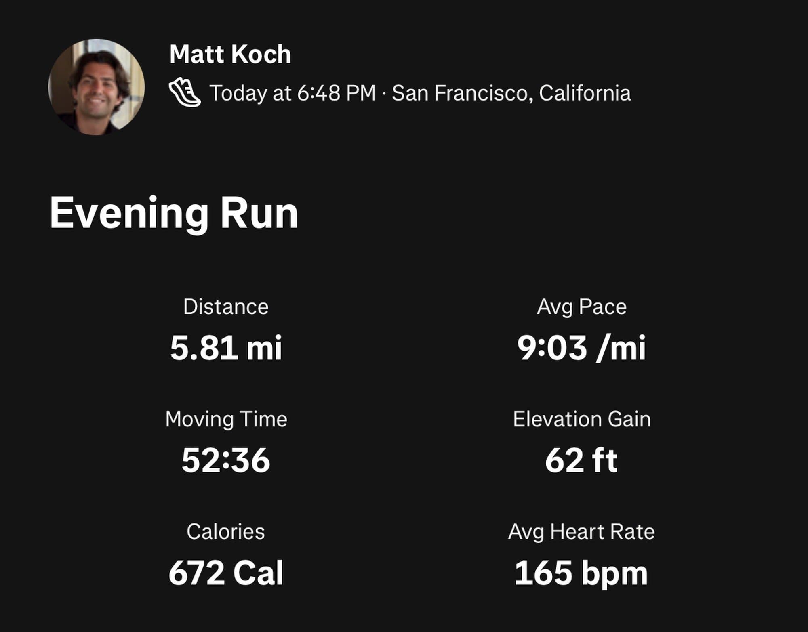The height and width of the screenshot is (632, 808).
Task: Select the 62 ft elevation value
Action: [581, 460]
